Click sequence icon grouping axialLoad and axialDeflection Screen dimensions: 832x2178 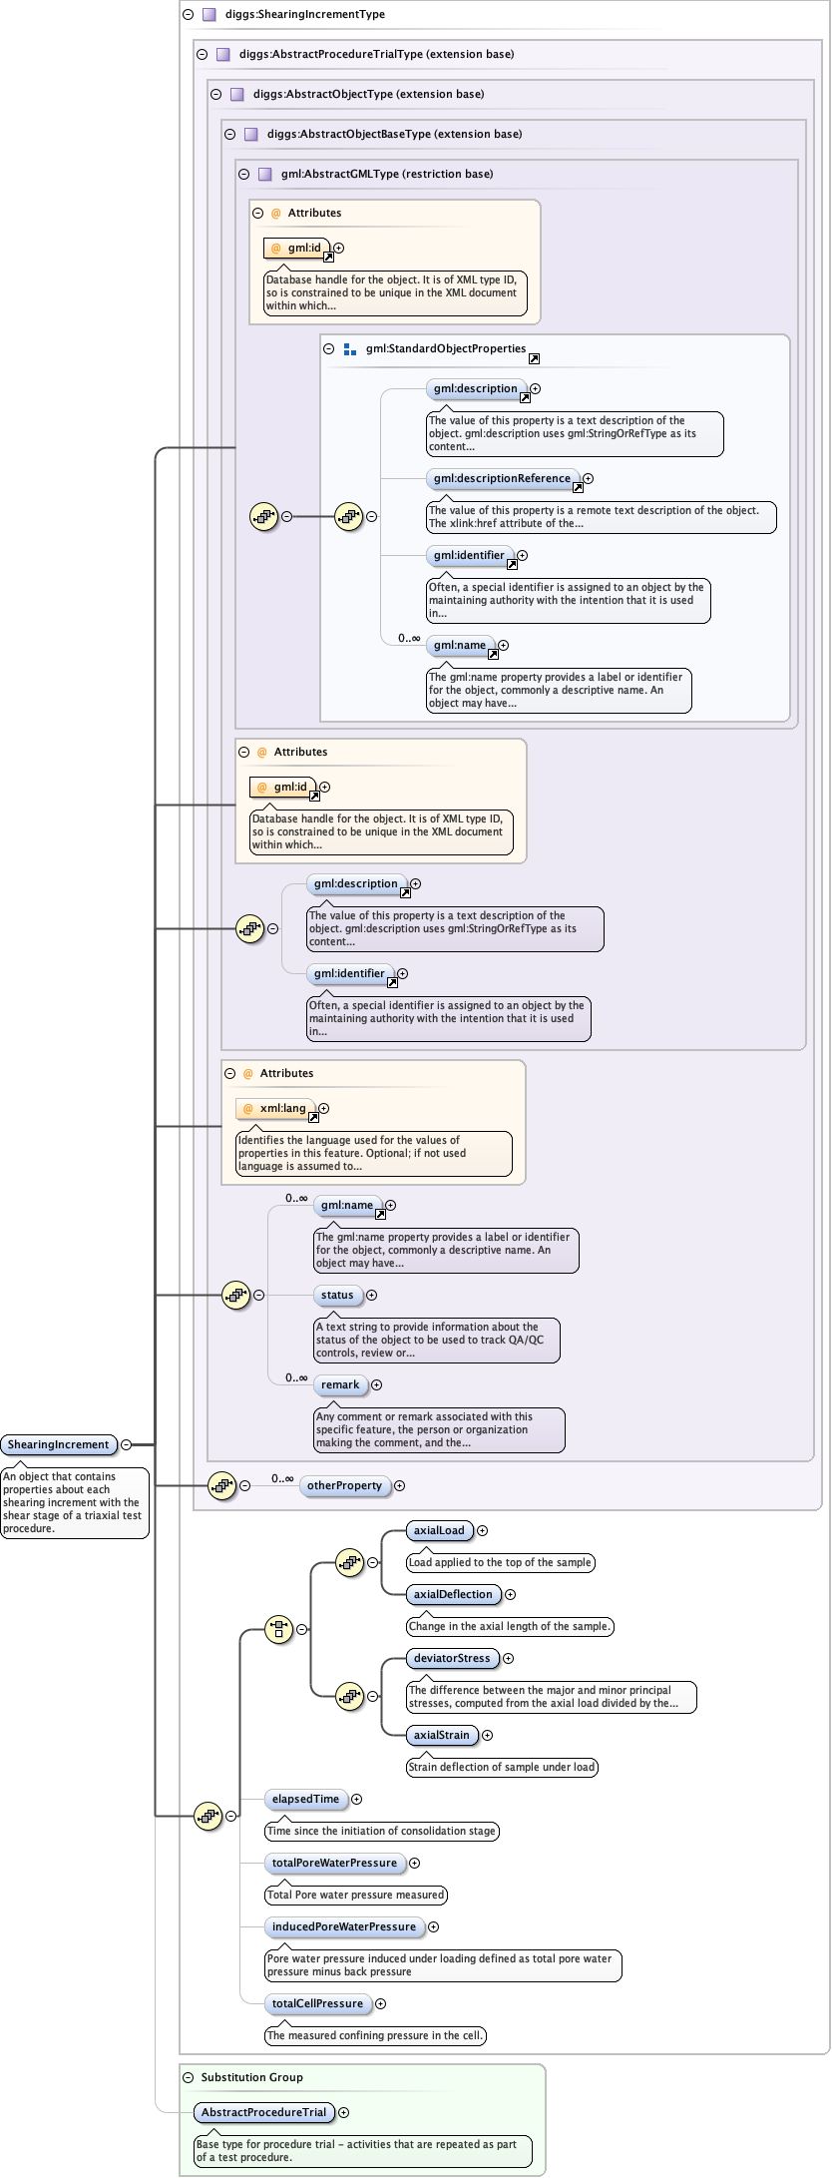click(x=349, y=1562)
